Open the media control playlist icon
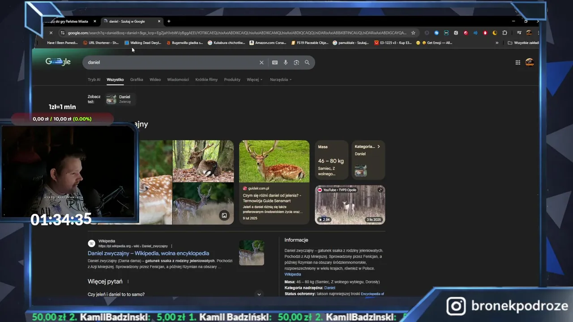The image size is (573, 322). pos(519,33)
